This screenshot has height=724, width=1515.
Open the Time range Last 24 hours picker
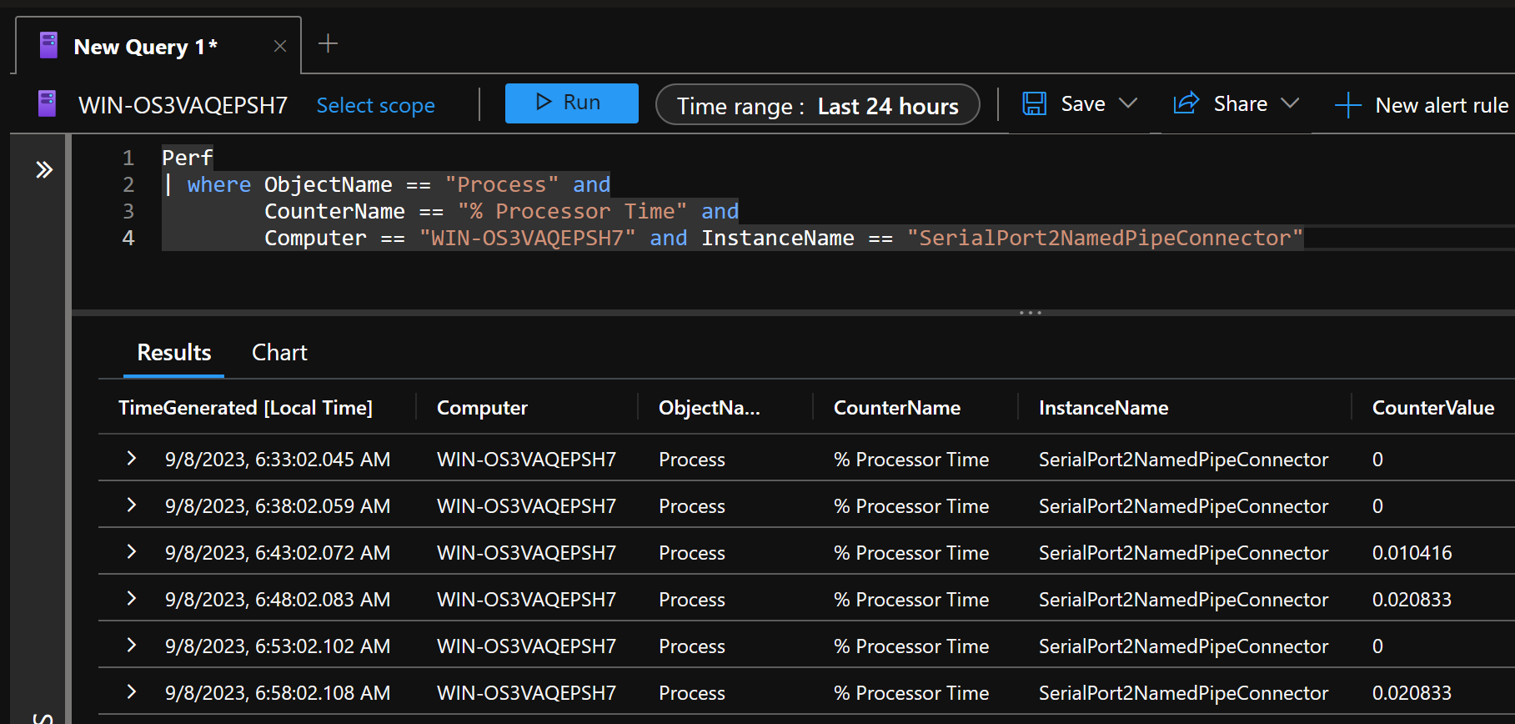[x=817, y=105]
